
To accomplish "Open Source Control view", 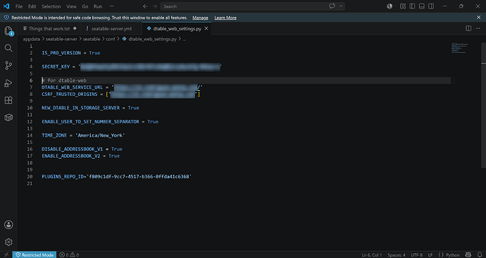I will pyautogui.click(x=8, y=66).
